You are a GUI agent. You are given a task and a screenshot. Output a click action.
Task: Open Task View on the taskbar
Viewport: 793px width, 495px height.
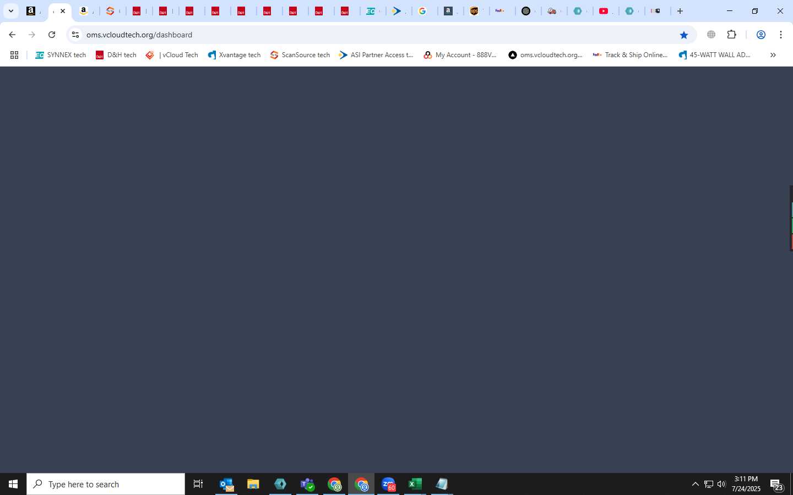pos(198,484)
